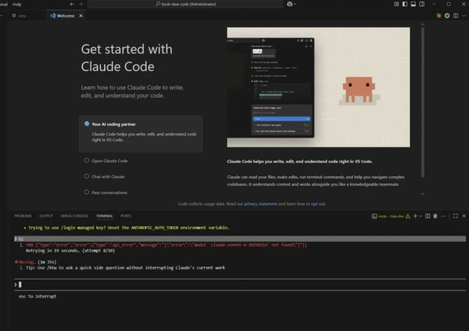This screenshot has height=331, width=469.
Task: Toggle the primary side bar layout icon
Action: pyautogui.click(x=405, y=4)
